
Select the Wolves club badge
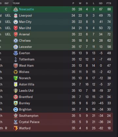click(x=15, y=72)
